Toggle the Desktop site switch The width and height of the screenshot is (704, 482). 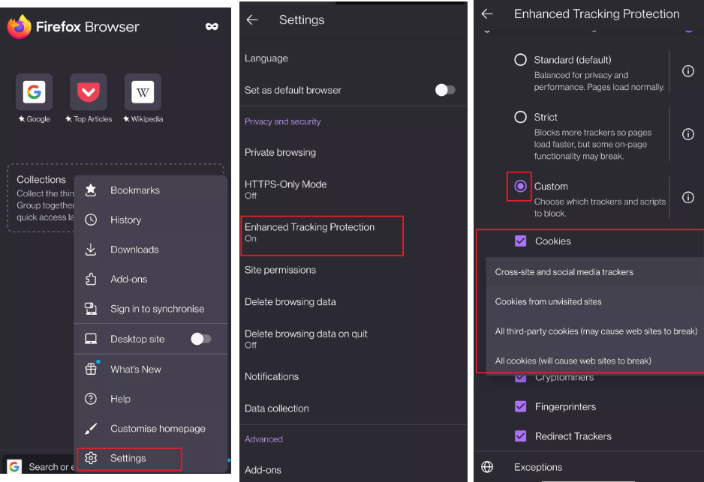click(200, 339)
